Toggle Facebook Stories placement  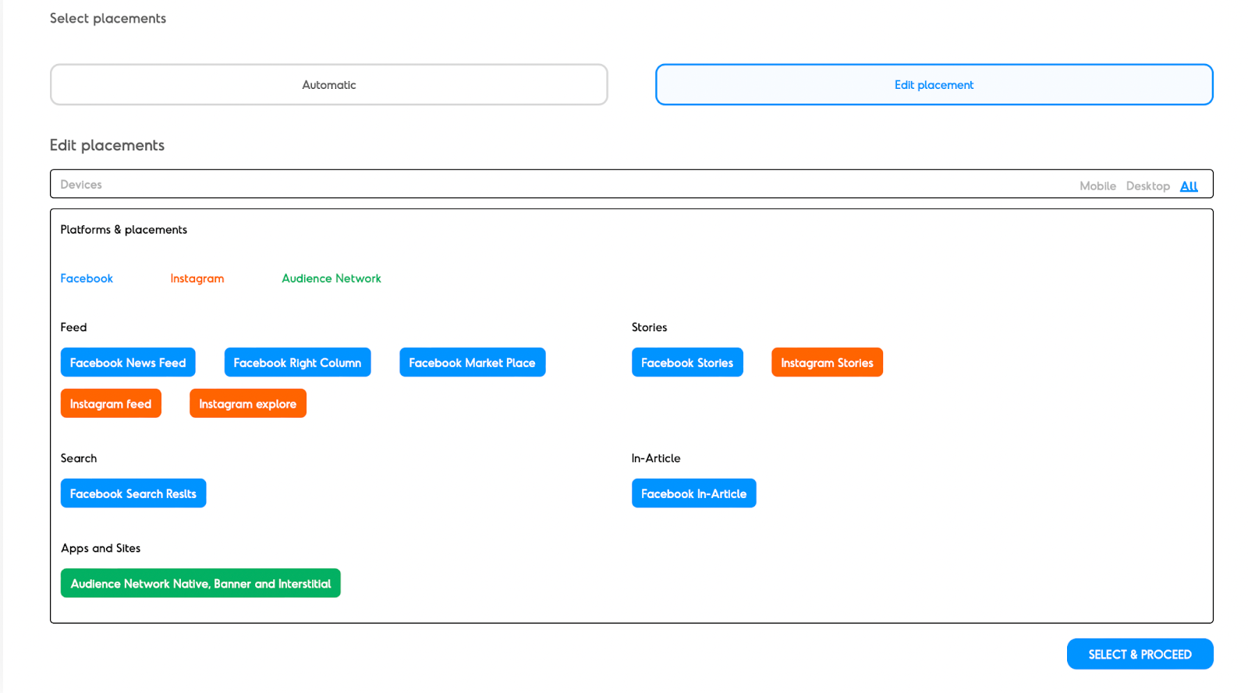pyautogui.click(x=687, y=362)
